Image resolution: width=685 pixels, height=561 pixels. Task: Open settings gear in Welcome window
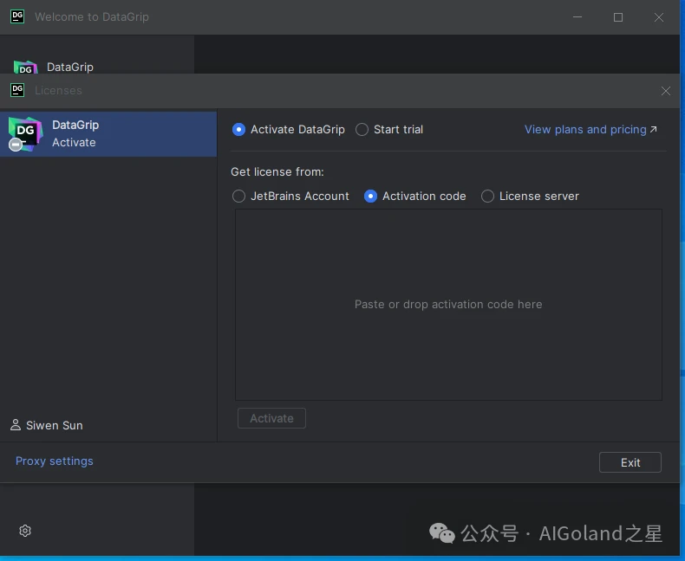pos(25,531)
